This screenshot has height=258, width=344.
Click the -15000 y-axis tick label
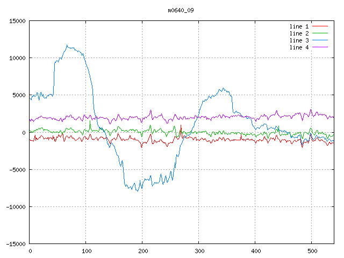click(x=15, y=243)
